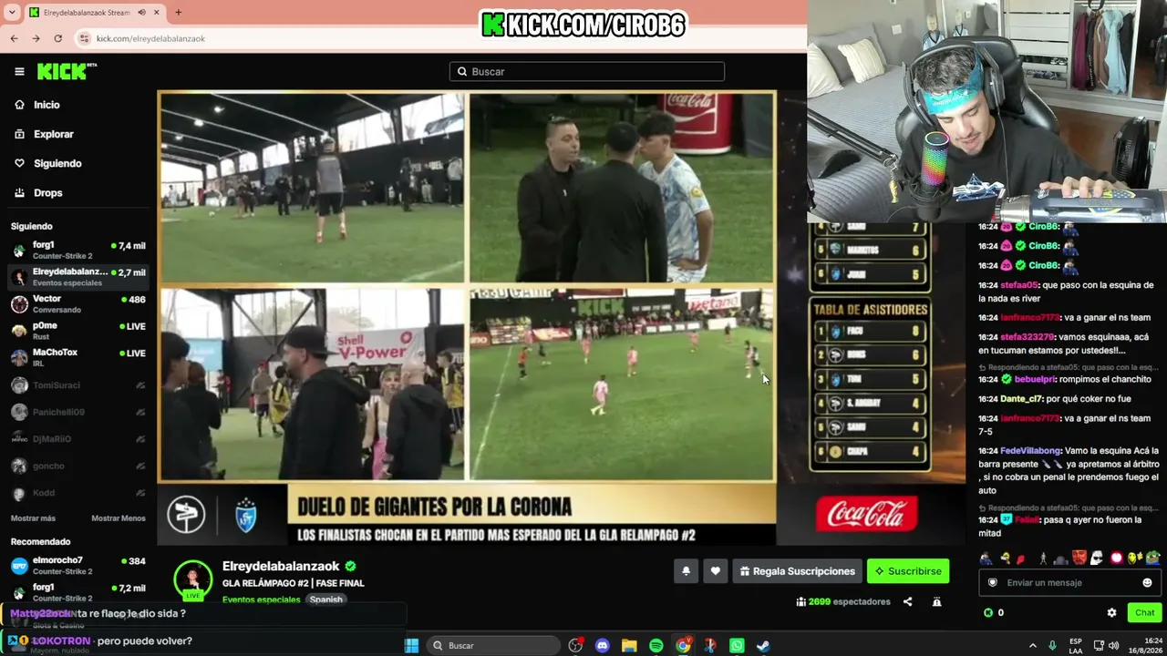Click the green Suscribirse button
1167x656 pixels.
(x=908, y=571)
